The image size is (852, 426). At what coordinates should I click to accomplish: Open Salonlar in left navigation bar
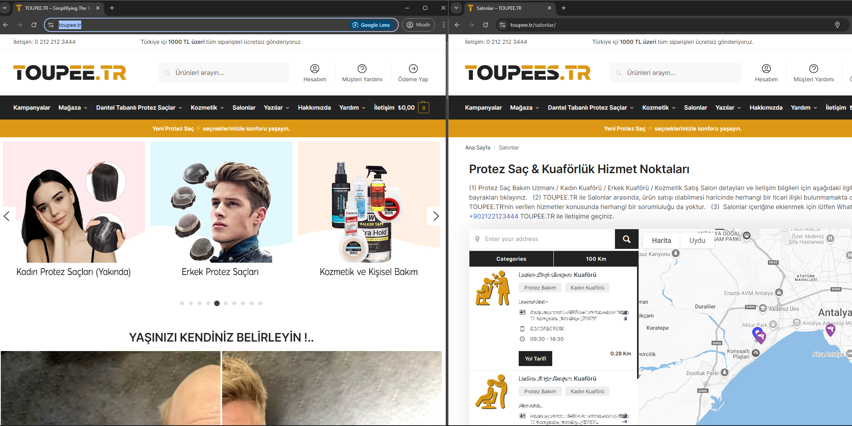[x=244, y=108]
